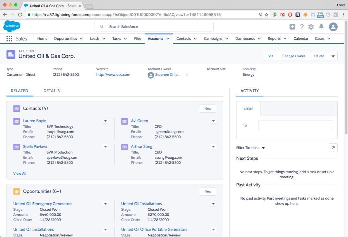Go to the Dashboards nav tab
The width and height of the screenshot is (348, 237).
point(245,39)
